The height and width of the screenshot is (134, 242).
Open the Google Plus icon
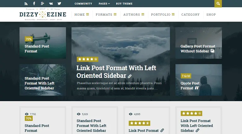coord(43,3)
